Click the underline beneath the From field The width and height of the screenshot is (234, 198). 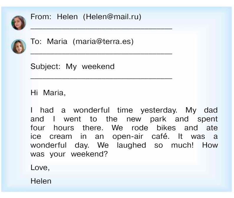coord(101,28)
